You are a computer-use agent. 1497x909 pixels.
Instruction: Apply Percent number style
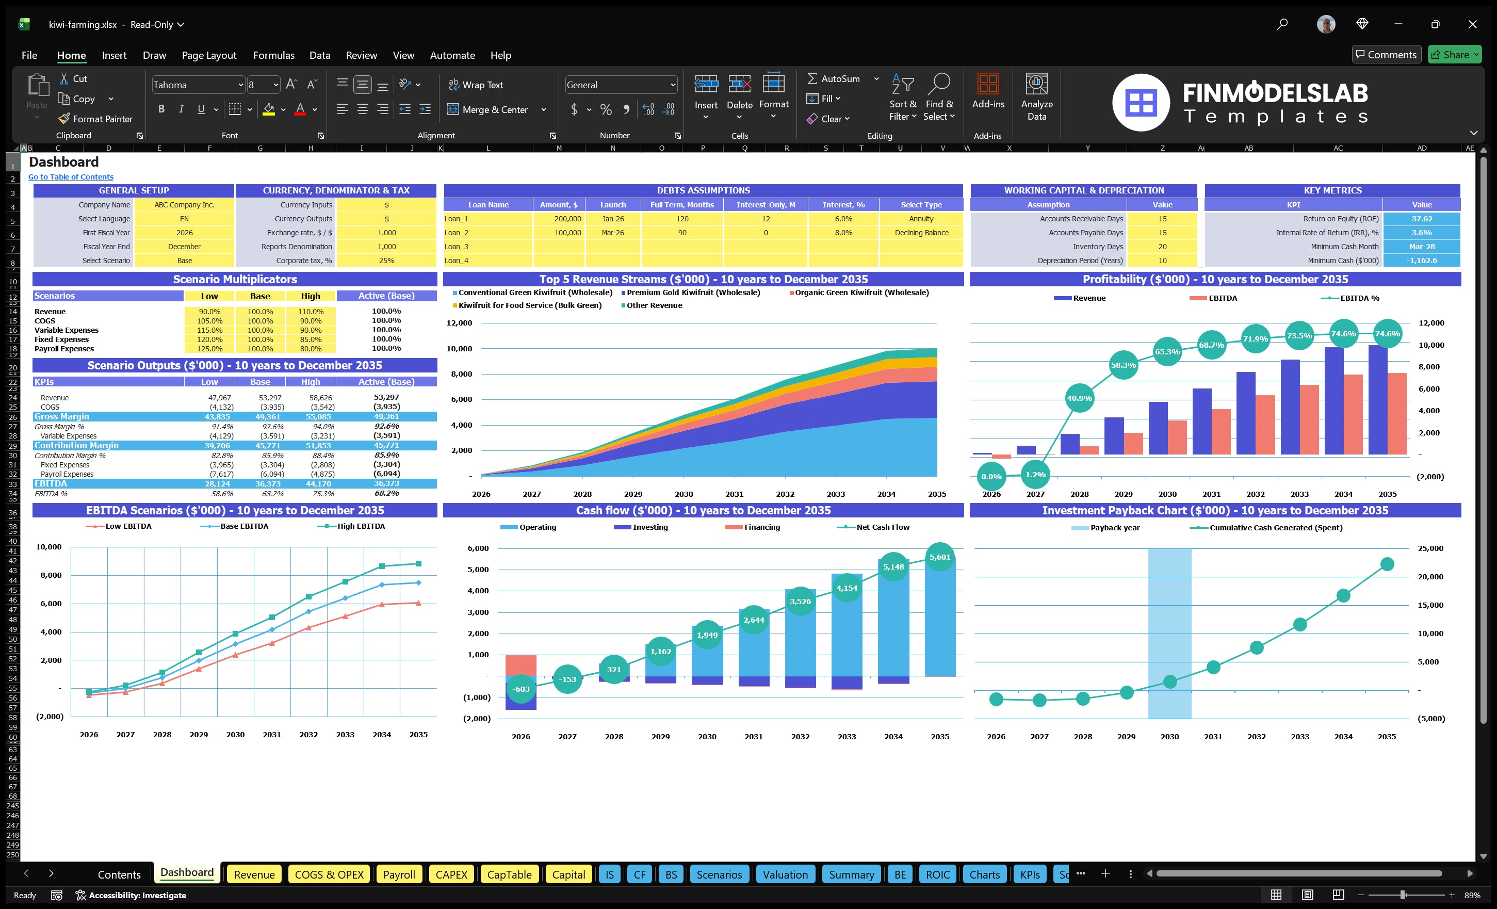(x=606, y=109)
